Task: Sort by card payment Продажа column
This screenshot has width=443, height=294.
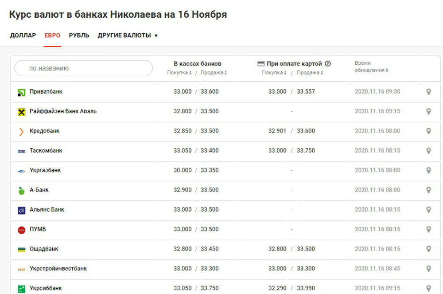Action: (310, 73)
